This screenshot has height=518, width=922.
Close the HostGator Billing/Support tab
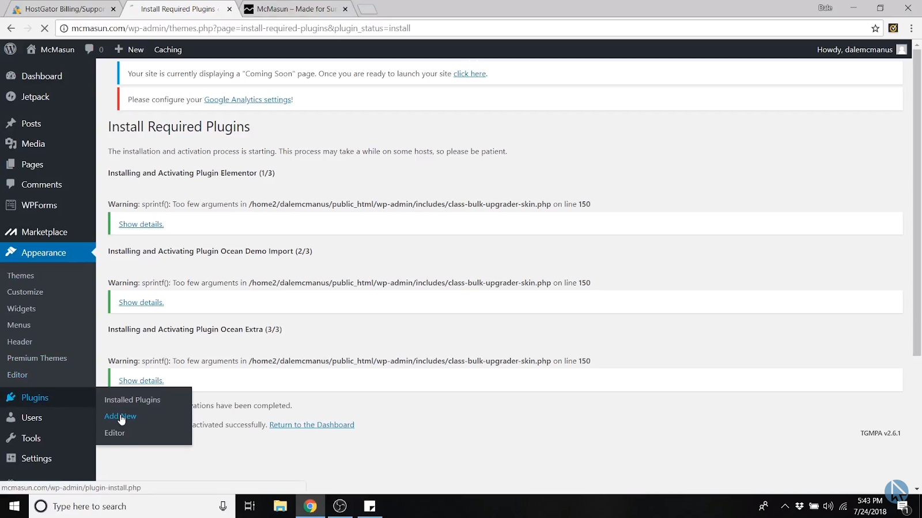click(x=113, y=9)
